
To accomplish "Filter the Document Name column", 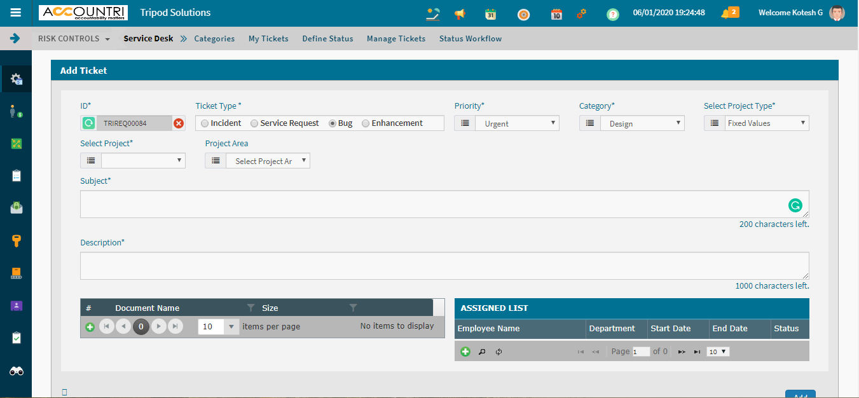I will tap(251, 308).
